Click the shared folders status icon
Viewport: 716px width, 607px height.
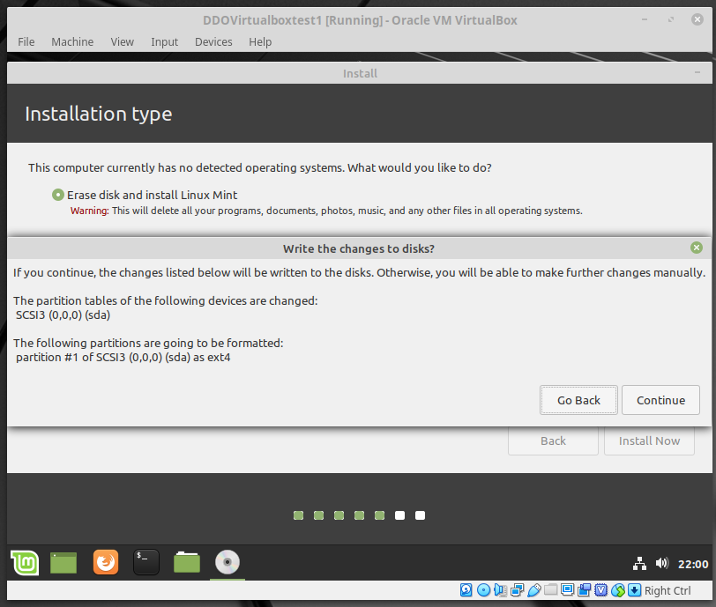click(x=551, y=589)
